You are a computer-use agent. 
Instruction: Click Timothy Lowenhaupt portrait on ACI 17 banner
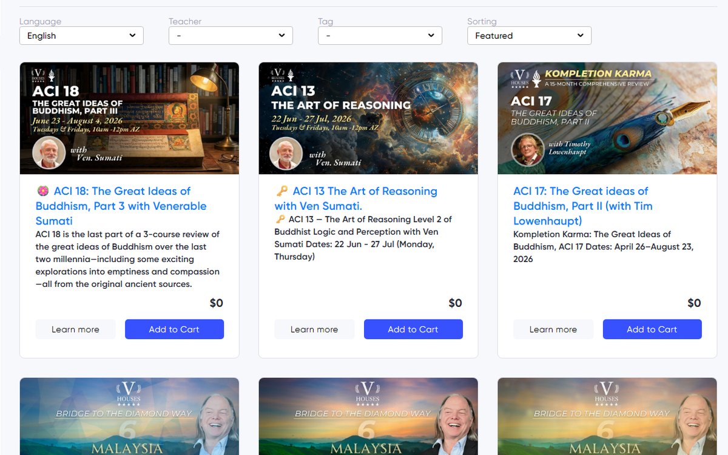527,150
